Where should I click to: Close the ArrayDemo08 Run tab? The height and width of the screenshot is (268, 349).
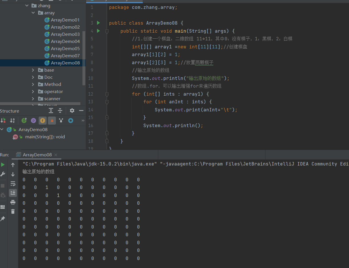click(x=56, y=155)
